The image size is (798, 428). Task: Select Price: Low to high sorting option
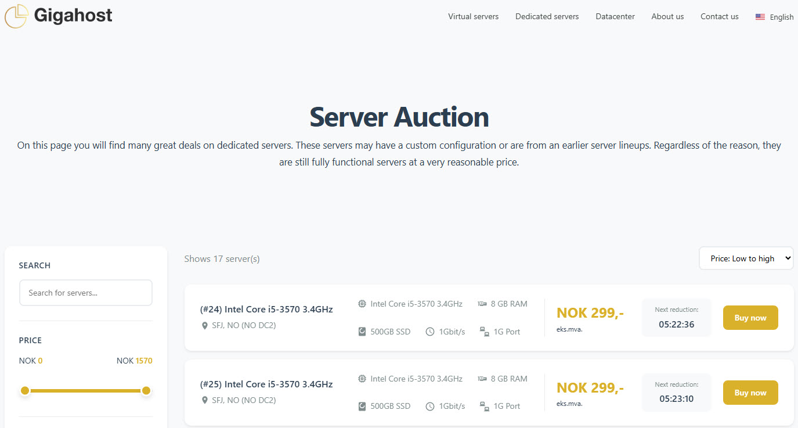tap(746, 258)
